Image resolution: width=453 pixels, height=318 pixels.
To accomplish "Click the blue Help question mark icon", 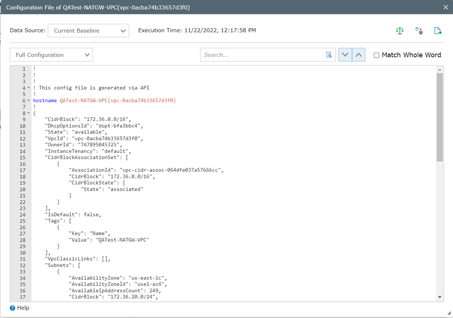I will point(13,308).
